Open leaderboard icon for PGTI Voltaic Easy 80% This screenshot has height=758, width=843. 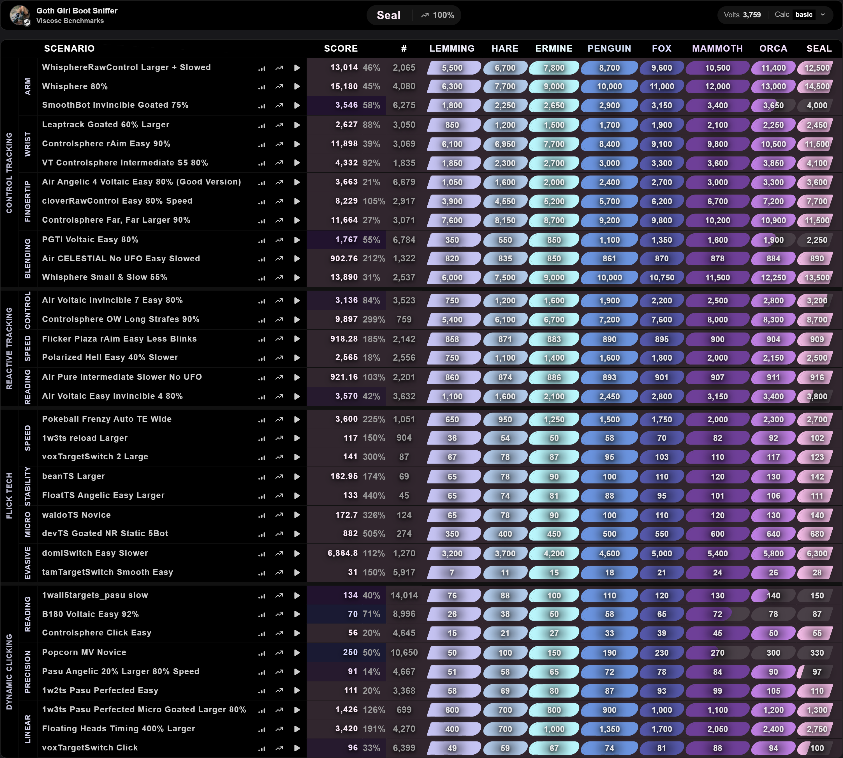pos(261,240)
